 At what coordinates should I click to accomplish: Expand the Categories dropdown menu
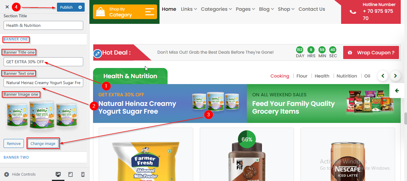[x=216, y=9]
